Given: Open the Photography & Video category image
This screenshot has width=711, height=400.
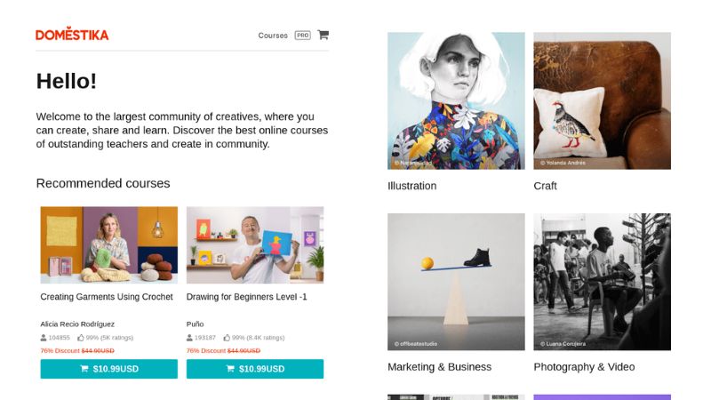Looking at the screenshot, I should [602, 282].
